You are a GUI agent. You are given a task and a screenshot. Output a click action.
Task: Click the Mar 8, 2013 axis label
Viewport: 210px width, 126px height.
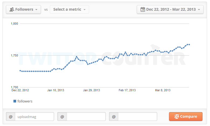[x=163, y=90]
